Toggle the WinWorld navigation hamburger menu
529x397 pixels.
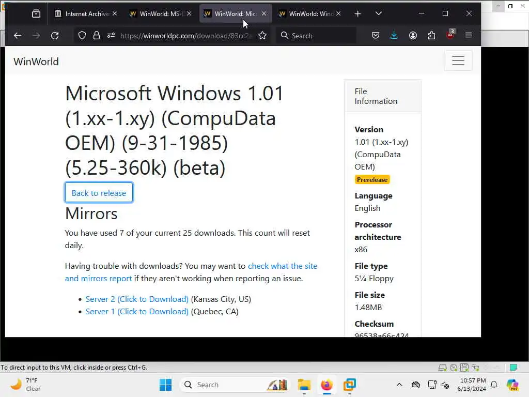pyautogui.click(x=458, y=60)
